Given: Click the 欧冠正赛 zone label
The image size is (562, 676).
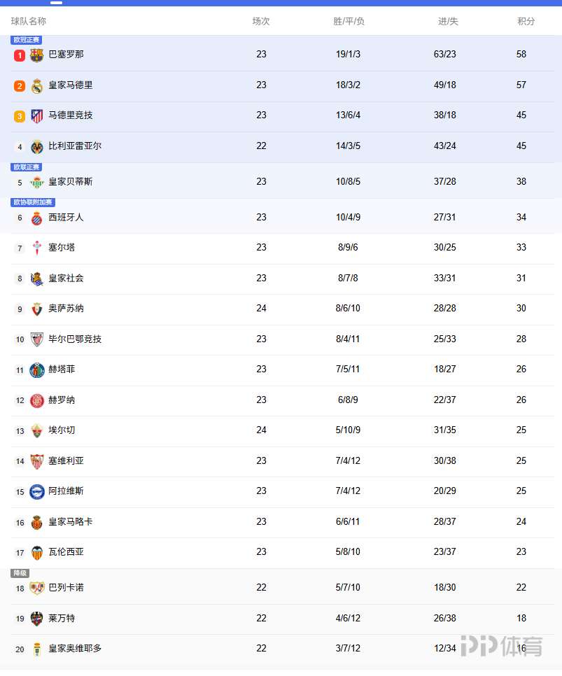Looking at the screenshot, I should click(x=27, y=40).
